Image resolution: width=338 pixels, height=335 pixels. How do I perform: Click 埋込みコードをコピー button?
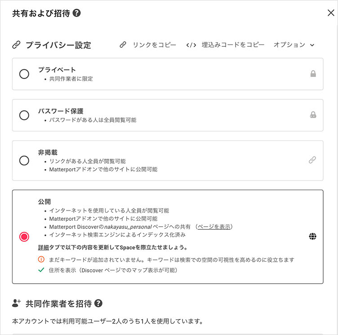point(226,45)
